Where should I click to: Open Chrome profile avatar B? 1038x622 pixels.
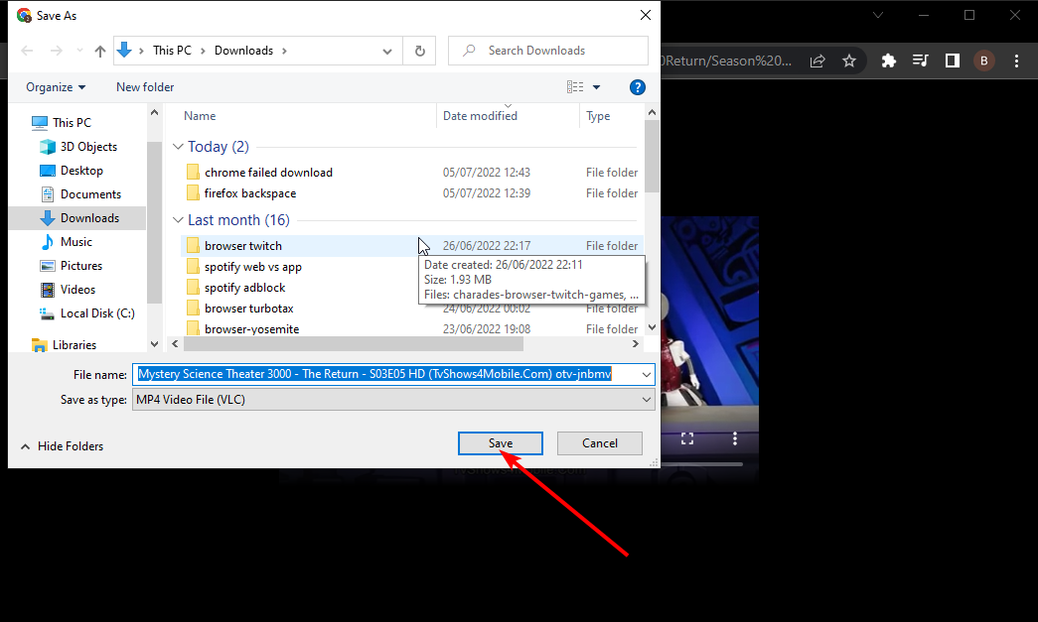[983, 61]
